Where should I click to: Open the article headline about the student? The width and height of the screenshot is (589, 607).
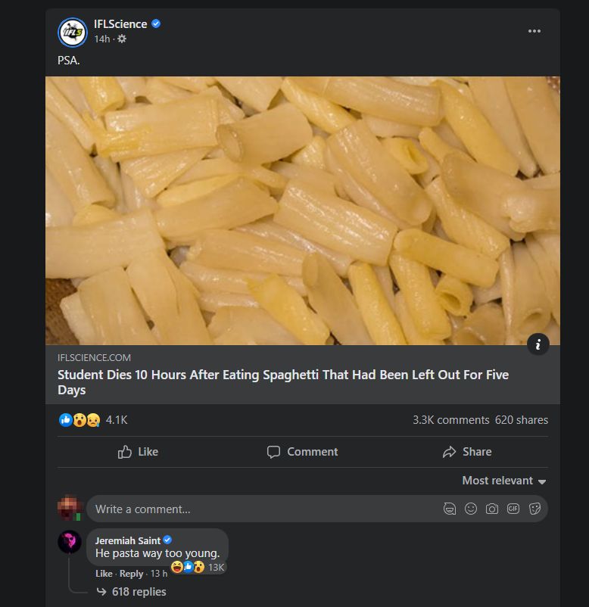point(282,375)
